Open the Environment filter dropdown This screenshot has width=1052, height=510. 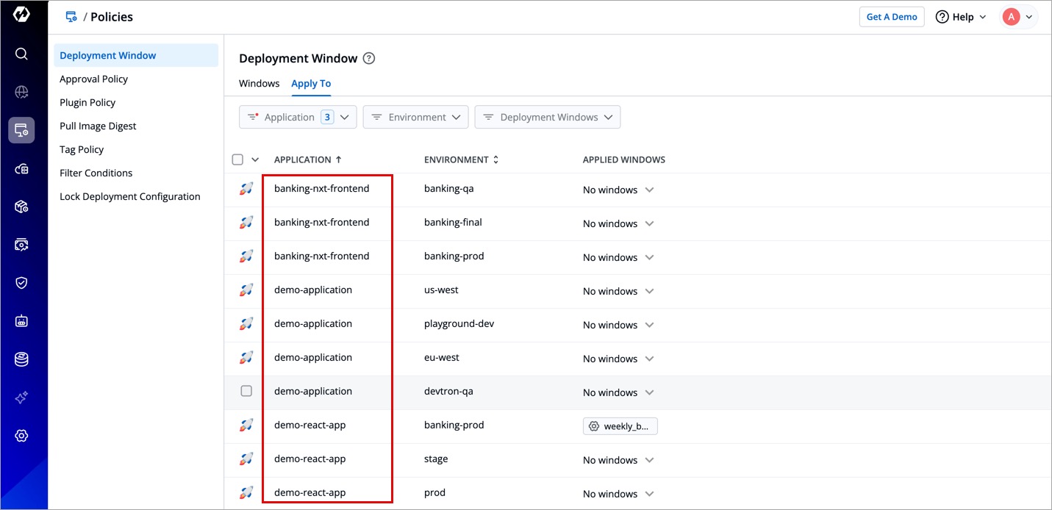[x=415, y=118]
